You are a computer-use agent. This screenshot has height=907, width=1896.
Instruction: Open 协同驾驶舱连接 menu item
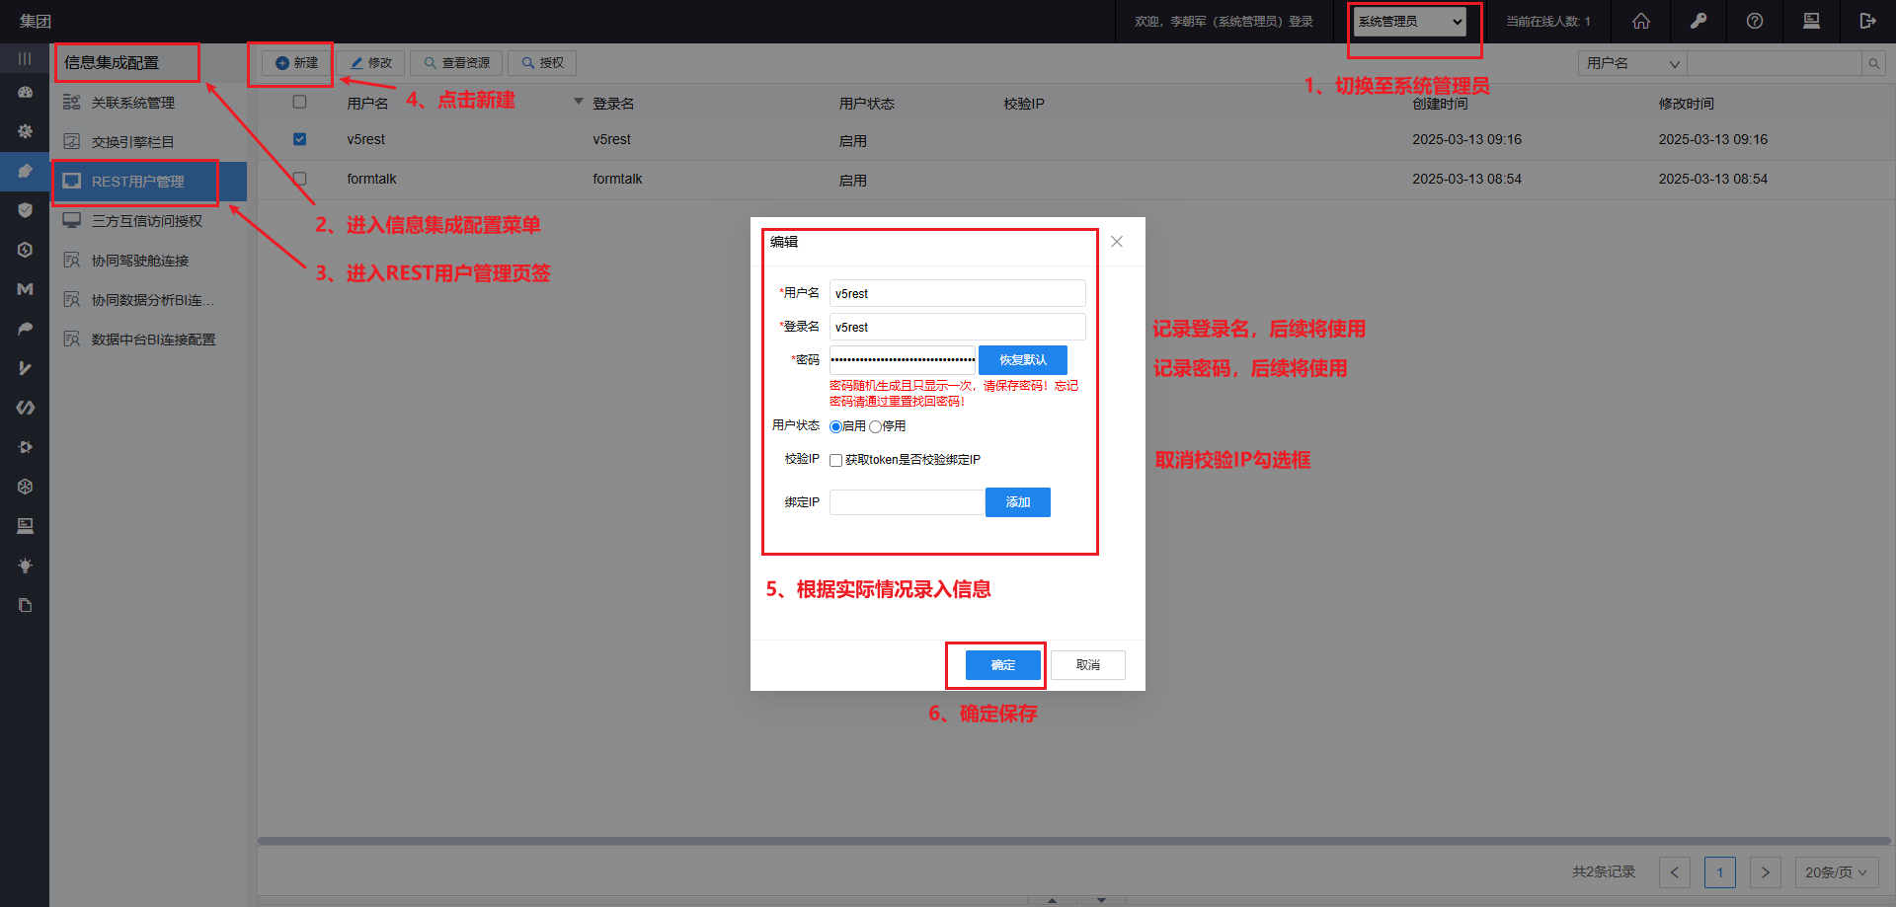[148, 261]
